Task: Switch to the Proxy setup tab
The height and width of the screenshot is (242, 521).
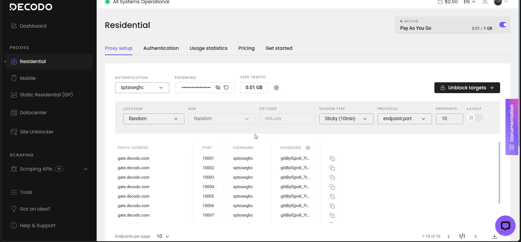Action: [119, 48]
